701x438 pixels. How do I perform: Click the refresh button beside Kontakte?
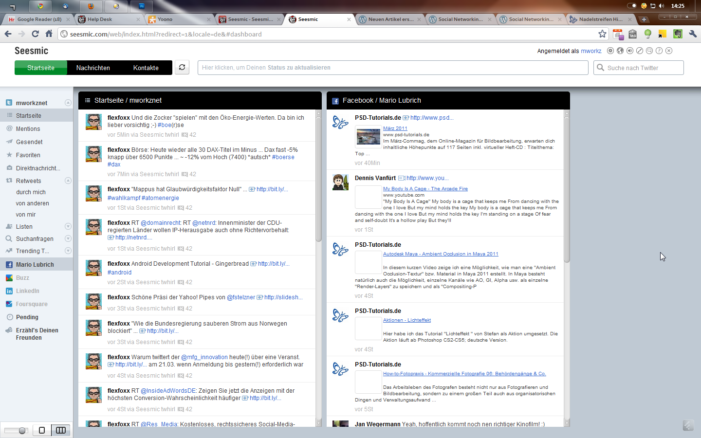[182, 68]
